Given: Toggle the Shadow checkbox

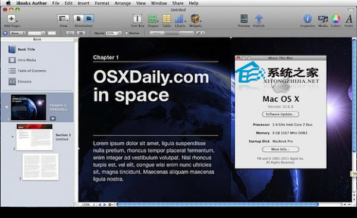Looking at the screenshot, I should (x=127, y=33).
